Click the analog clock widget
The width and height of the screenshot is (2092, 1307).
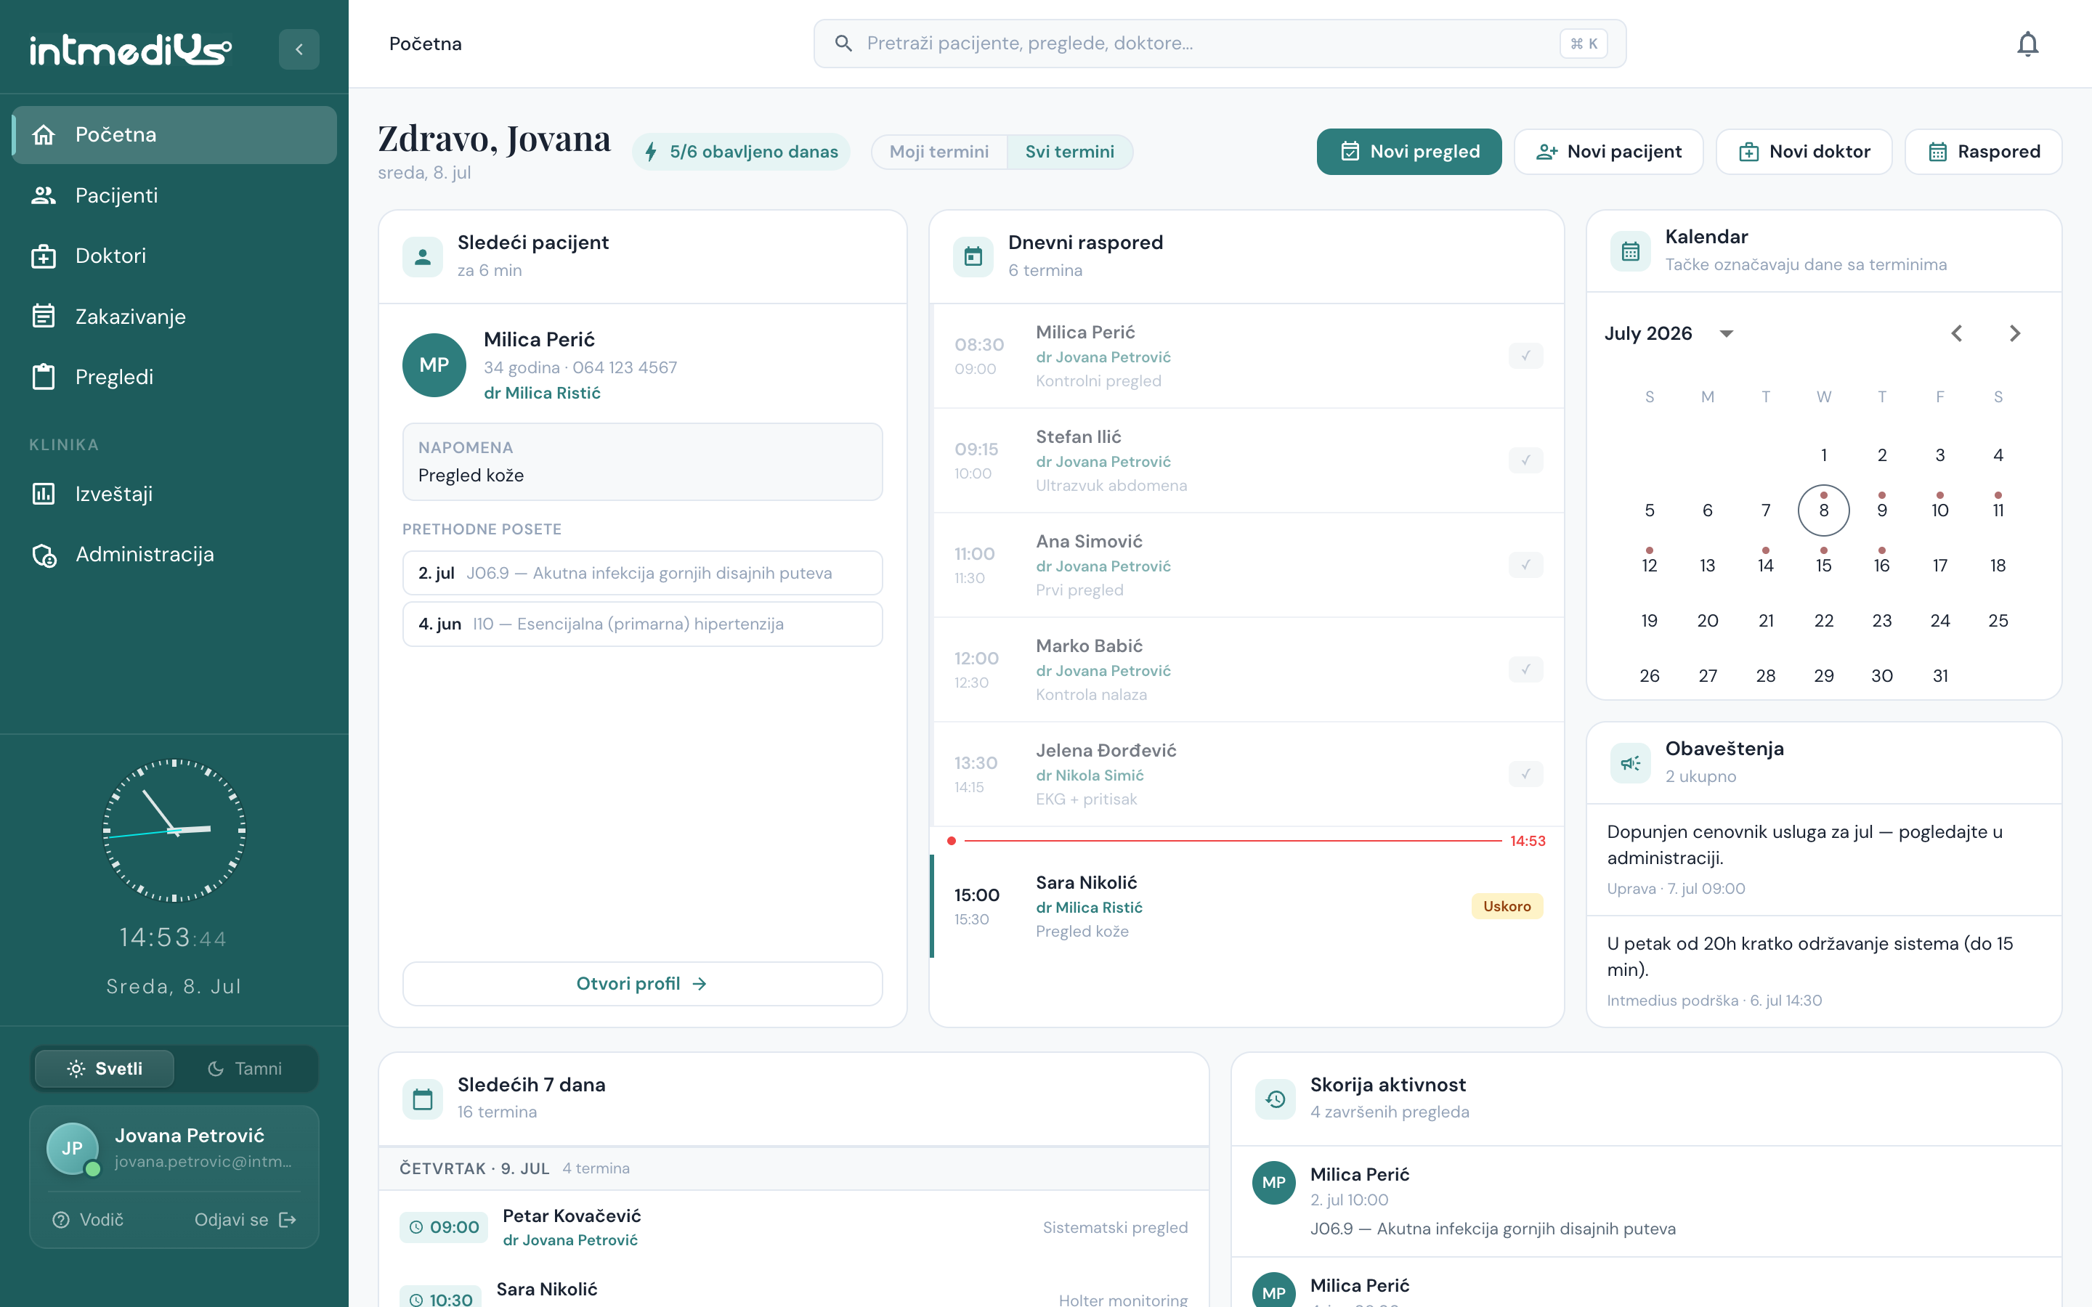pos(174,830)
